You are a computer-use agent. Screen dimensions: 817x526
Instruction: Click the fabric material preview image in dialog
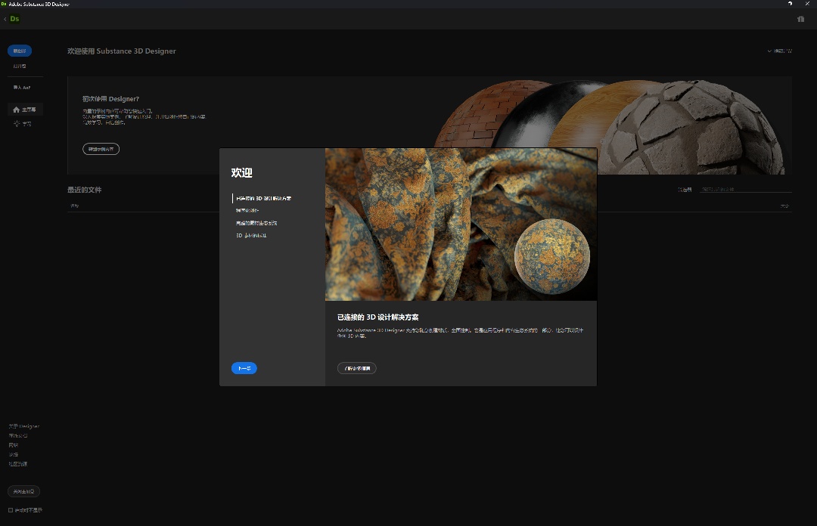(461, 224)
